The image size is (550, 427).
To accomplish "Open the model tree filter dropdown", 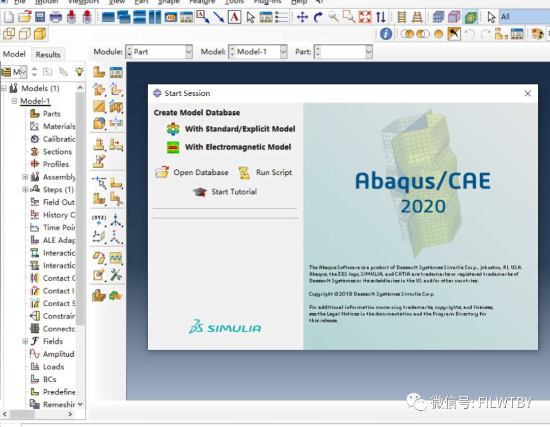I will coord(23,72).
